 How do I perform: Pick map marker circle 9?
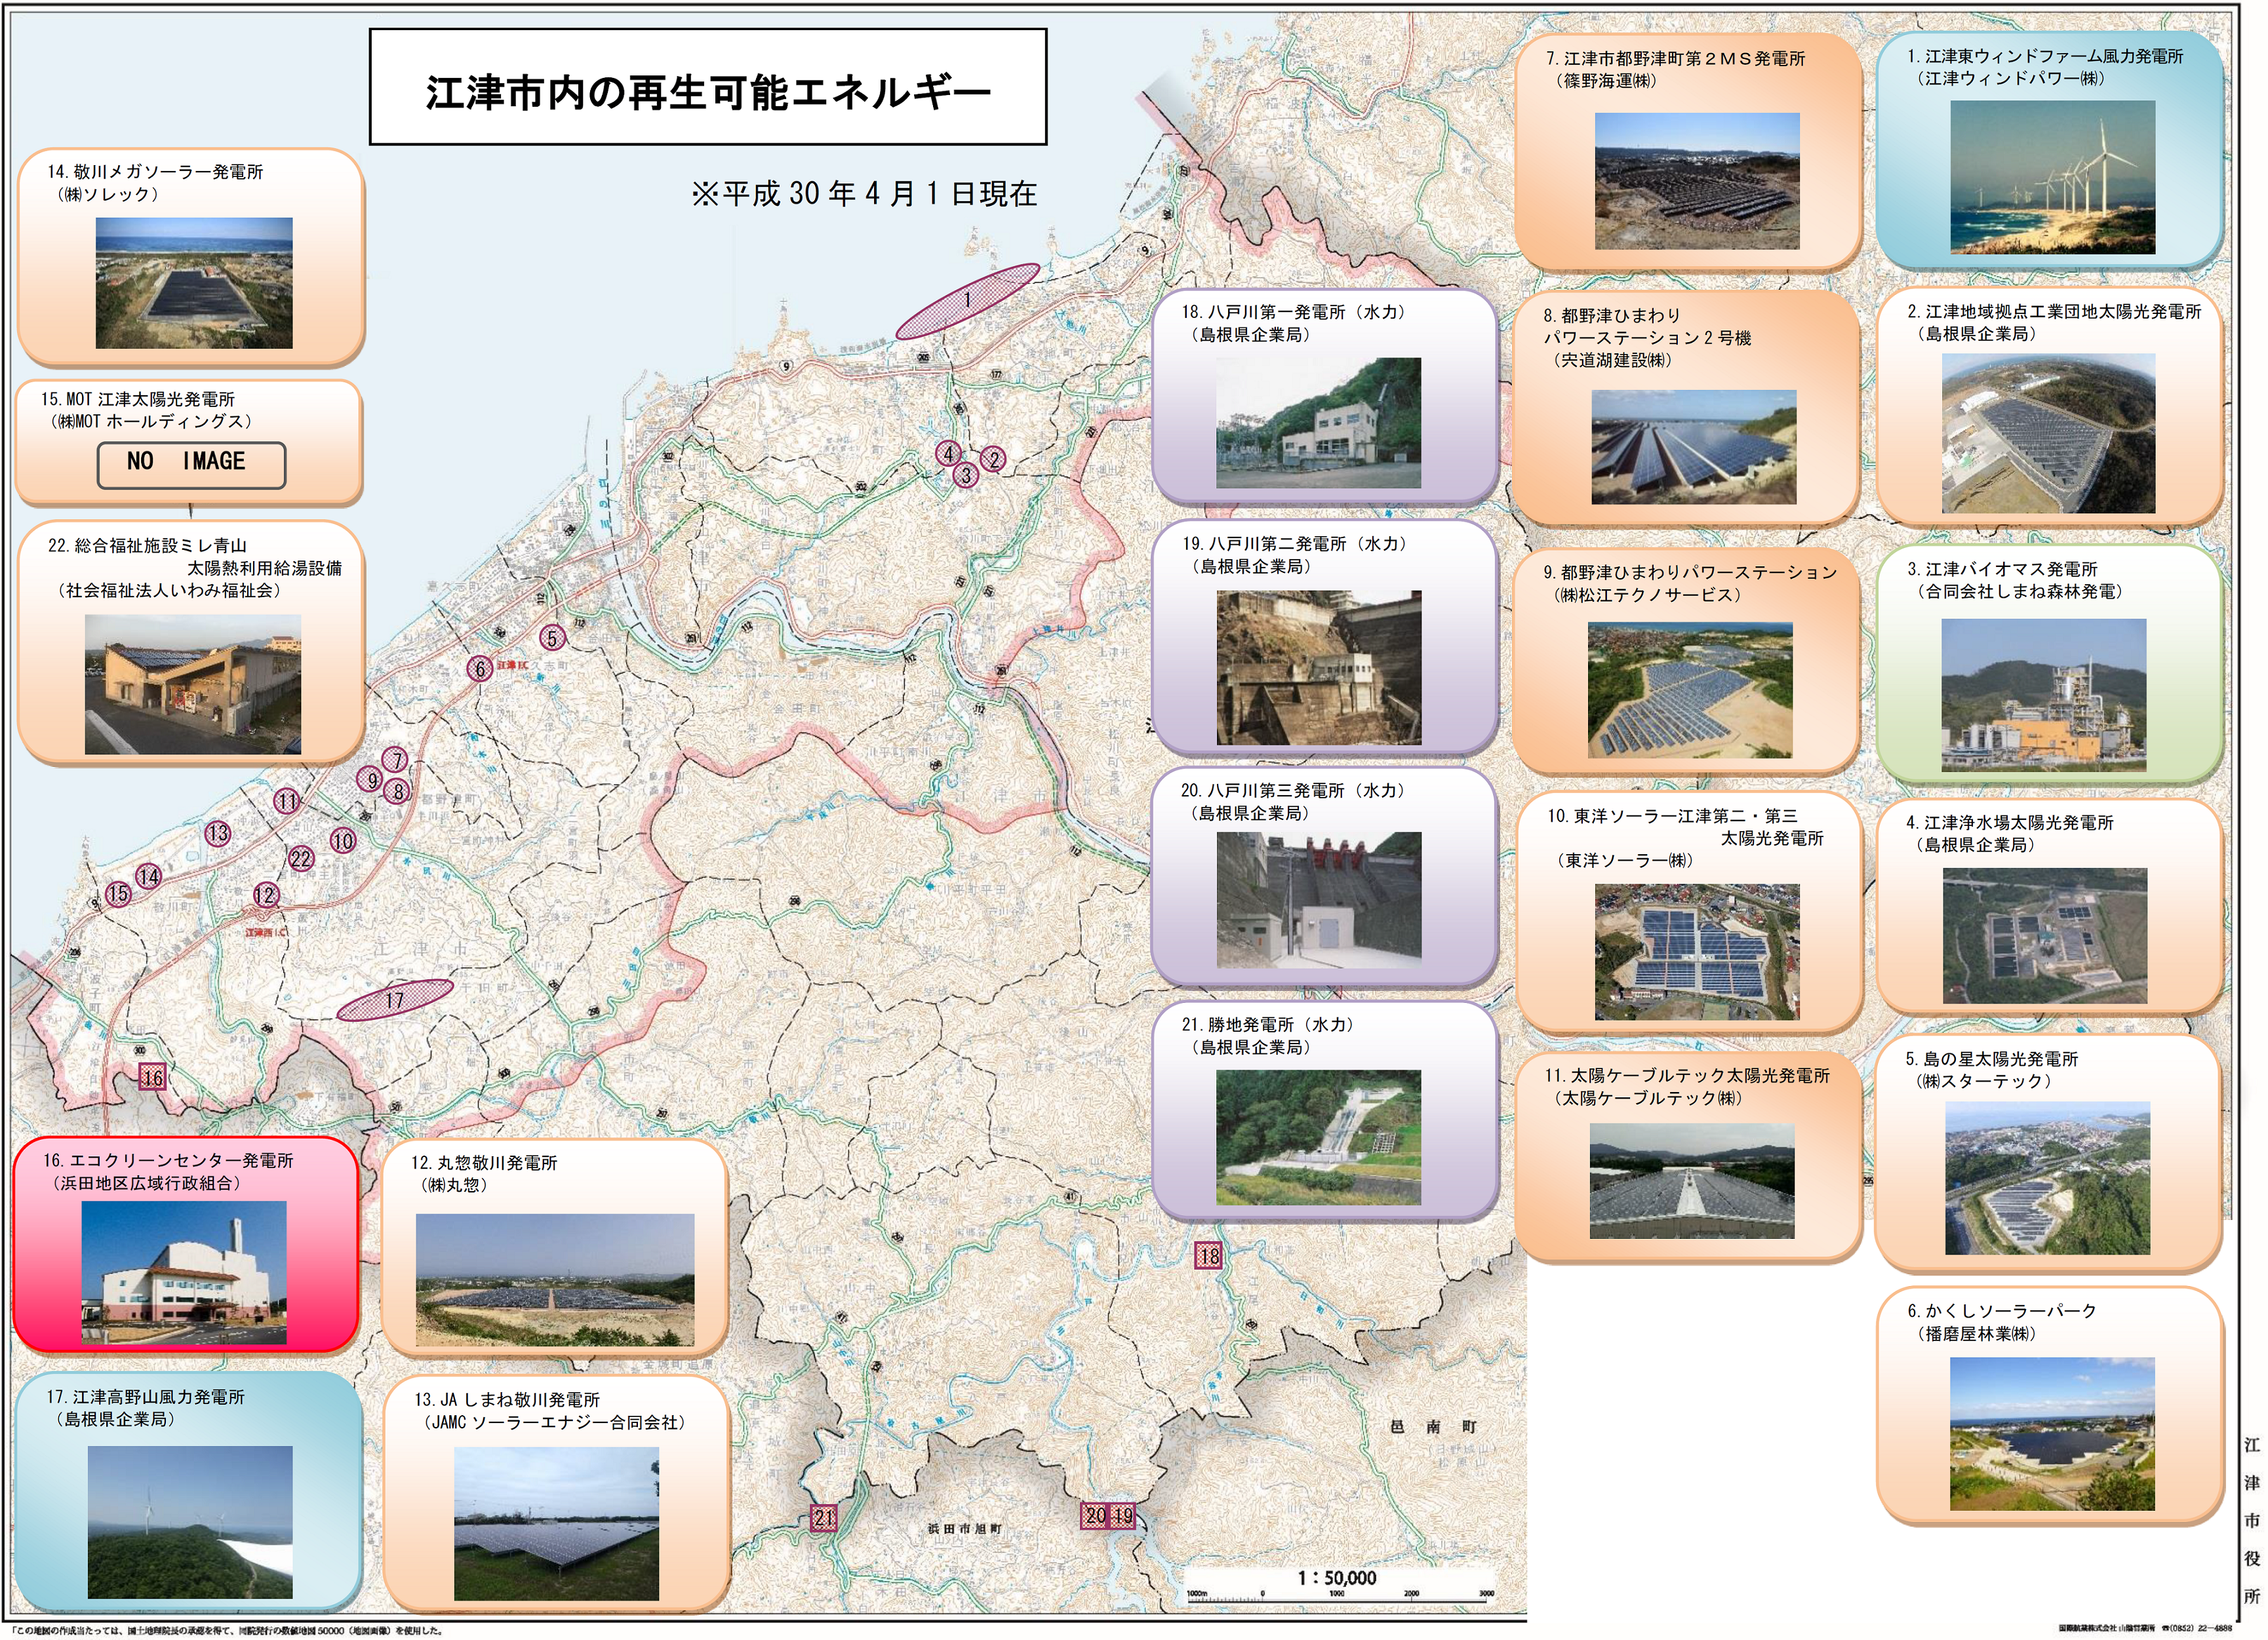pos(371,779)
